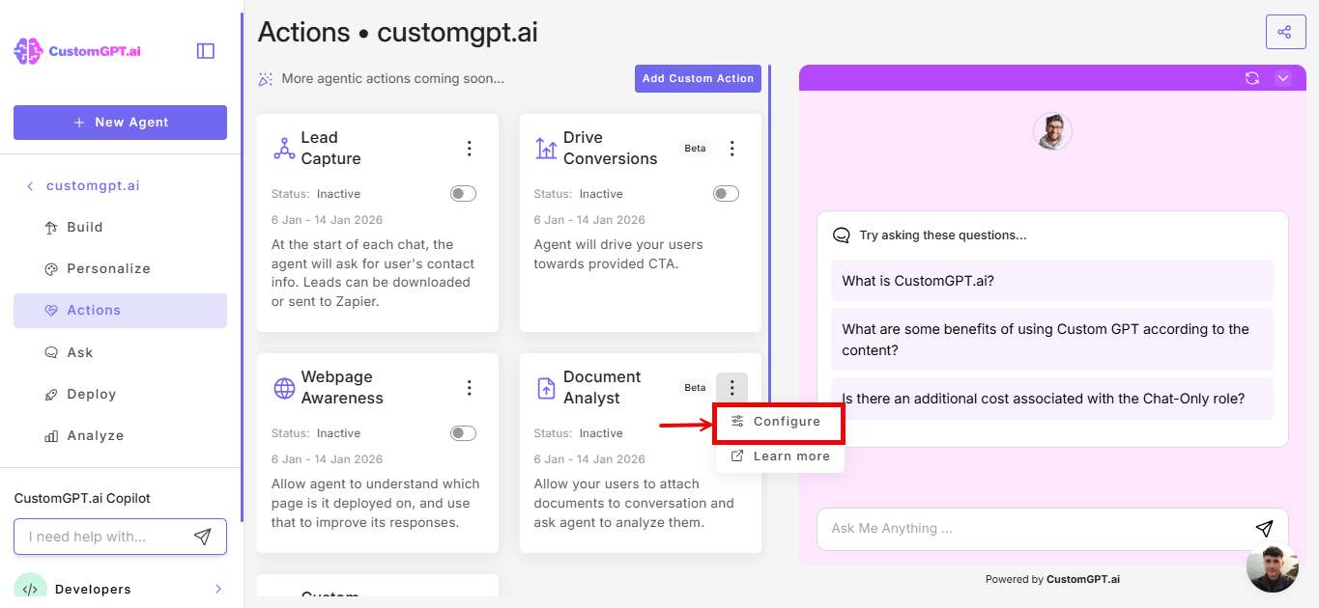The image size is (1319, 608).
Task: Ask 'What is CustomGPT.ai?' suggestion
Action: (1051, 281)
